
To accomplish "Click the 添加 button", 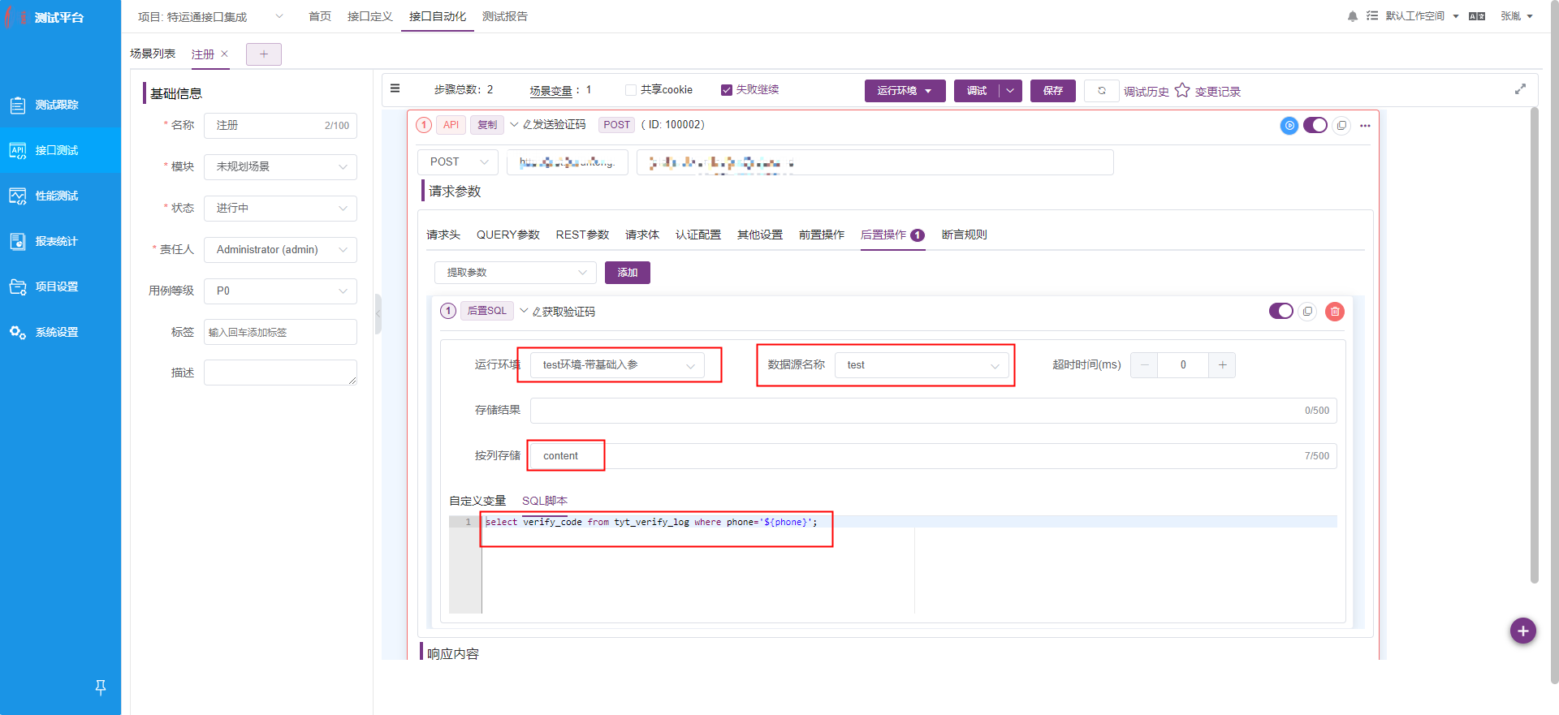I will pyautogui.click(x=628, y=273).
